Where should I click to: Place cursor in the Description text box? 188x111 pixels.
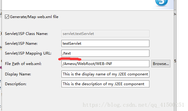point(105,84)
